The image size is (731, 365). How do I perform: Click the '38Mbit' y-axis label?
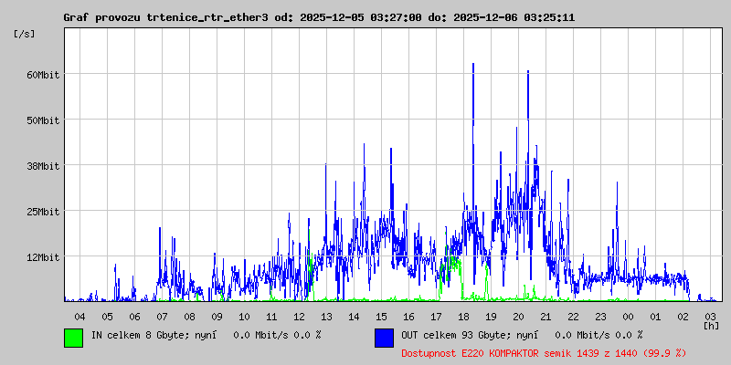tap(43, 166)
